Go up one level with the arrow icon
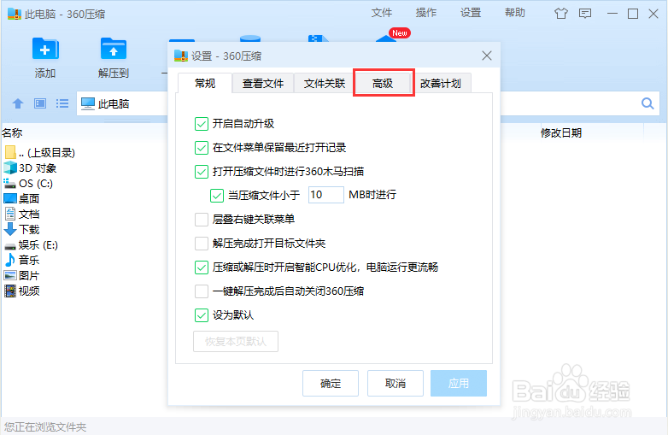 point(18,103)
